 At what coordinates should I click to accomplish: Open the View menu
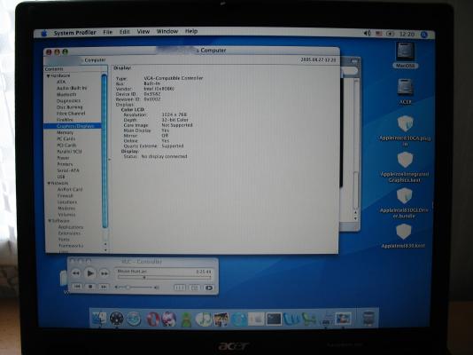point(143,31)
